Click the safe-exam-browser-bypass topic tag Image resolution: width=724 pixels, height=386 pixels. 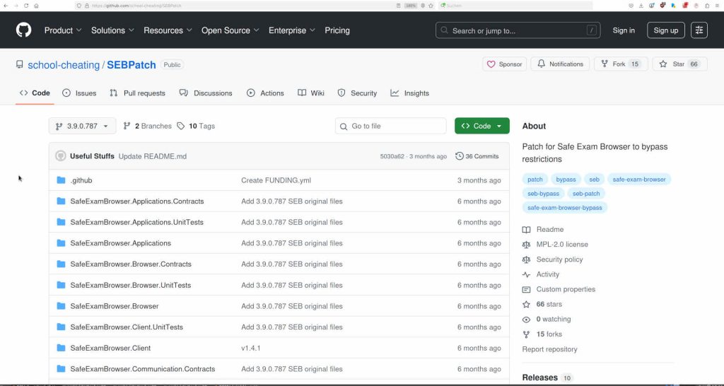[565, 208]
